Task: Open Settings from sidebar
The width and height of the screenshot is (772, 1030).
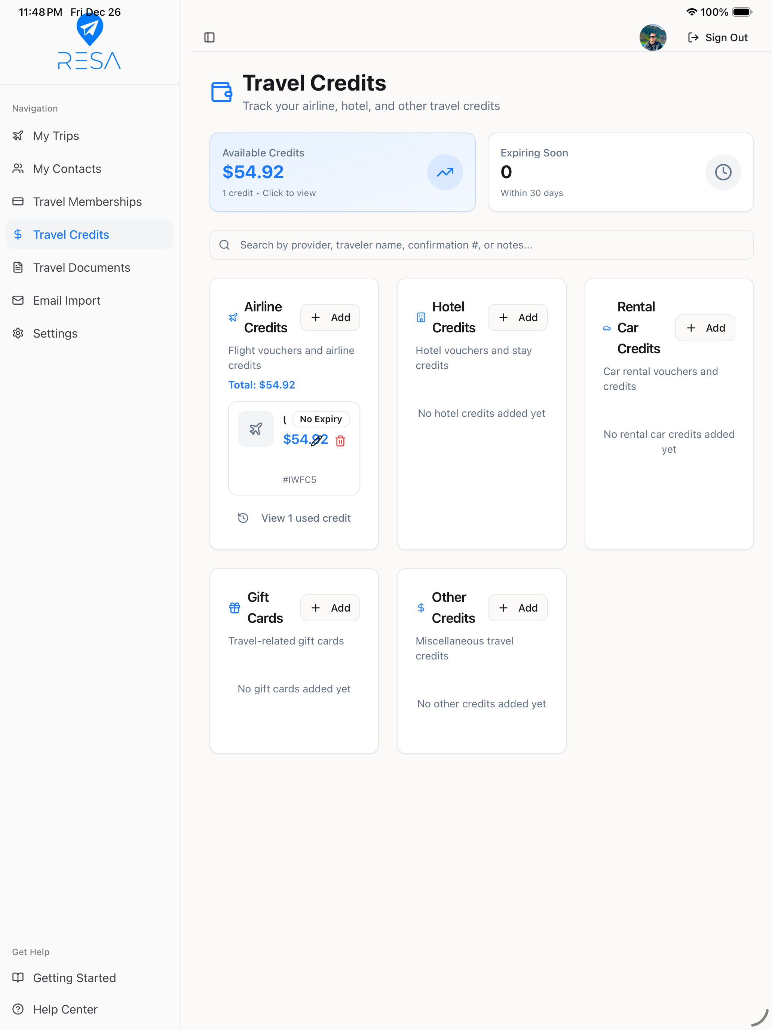Action: click(x=89, y=333)
